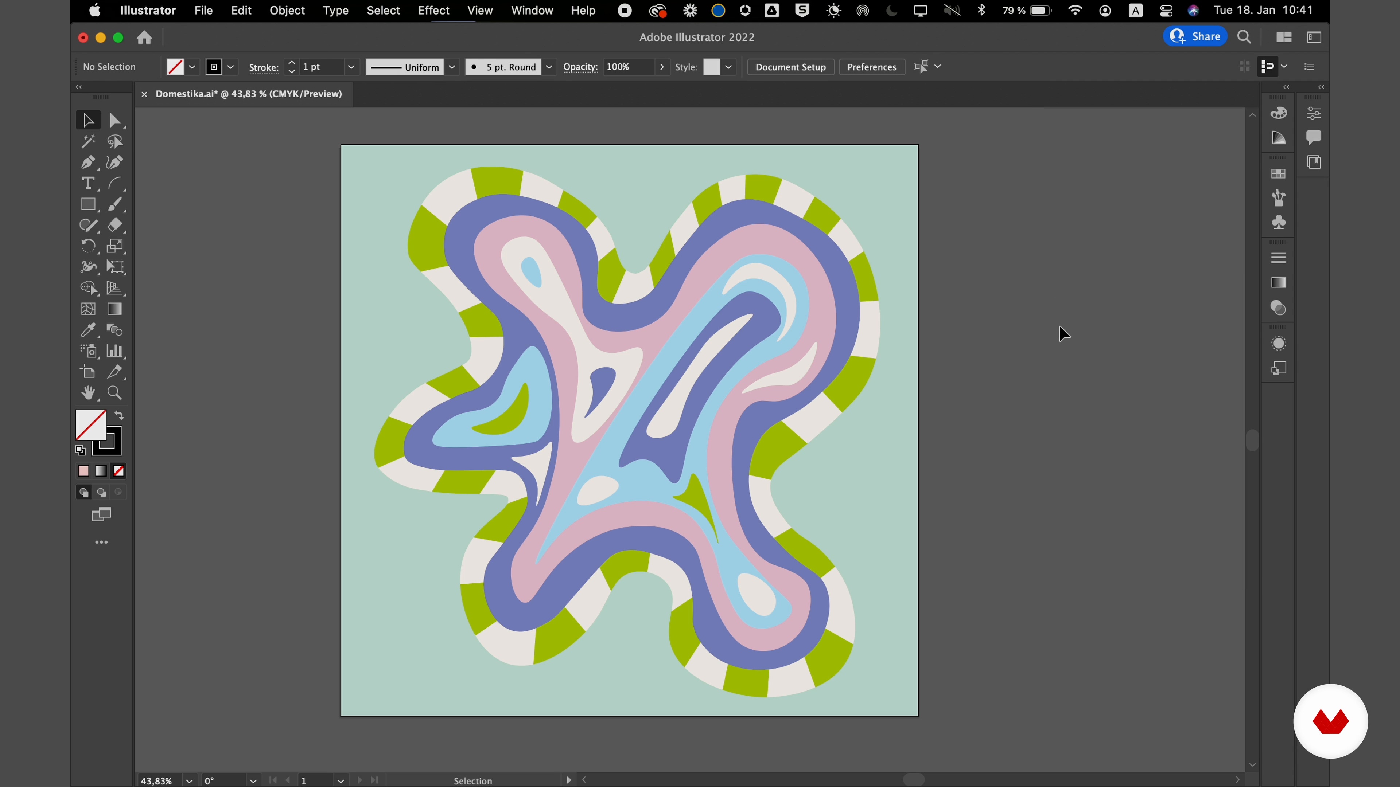Open zoom level dropdown in status bar
1400x787 pixels.
[x=189, y=780]
